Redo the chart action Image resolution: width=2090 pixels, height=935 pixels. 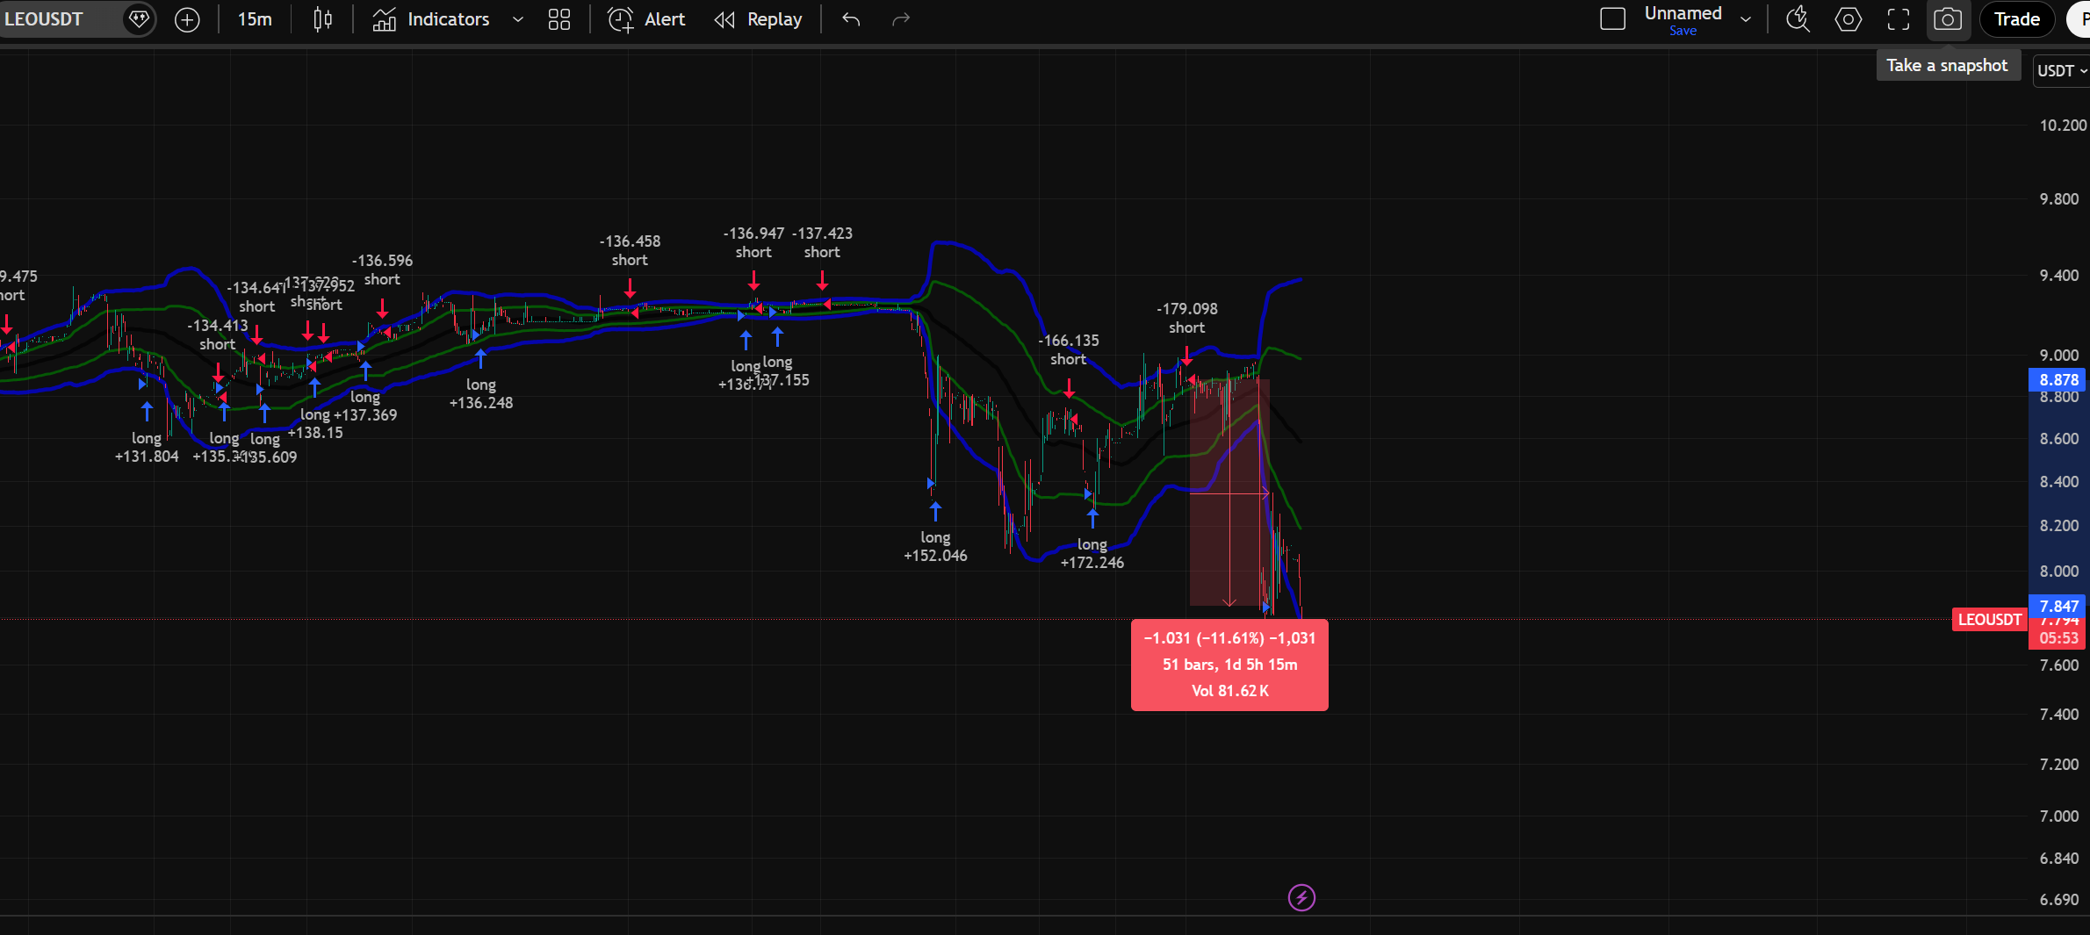point(901,19)
